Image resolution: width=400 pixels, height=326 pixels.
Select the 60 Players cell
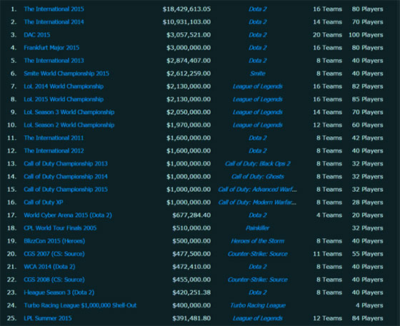coord(367,125)
